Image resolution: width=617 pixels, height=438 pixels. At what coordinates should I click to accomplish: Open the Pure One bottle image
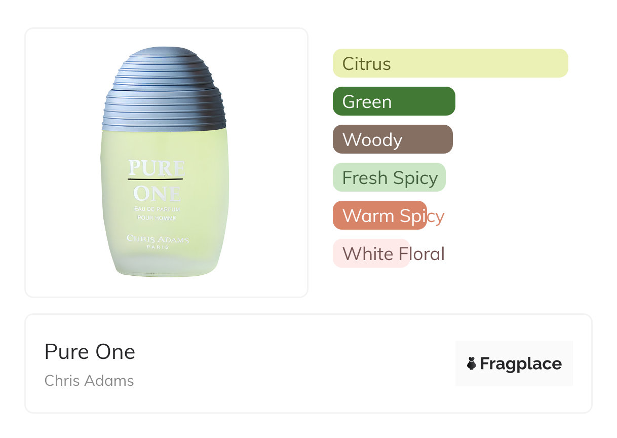click(x=165, y=162)
